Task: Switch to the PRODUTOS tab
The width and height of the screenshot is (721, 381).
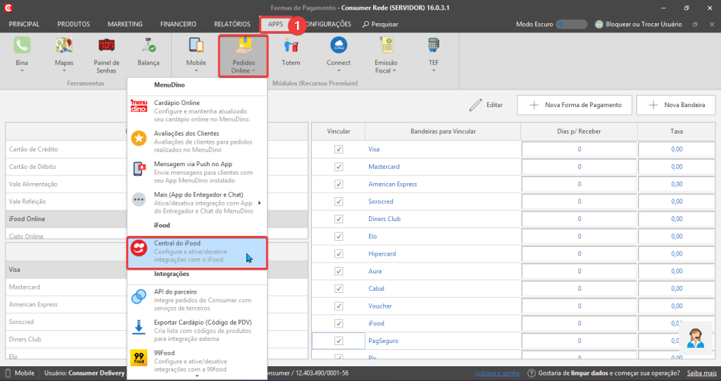Action: pos(73,24)
